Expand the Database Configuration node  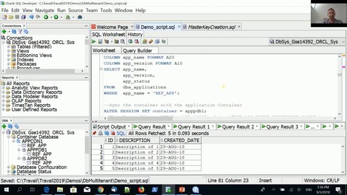(x=9, y=167)
